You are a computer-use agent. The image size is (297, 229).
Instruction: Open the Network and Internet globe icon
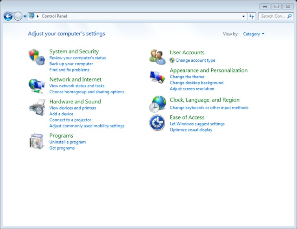coord(37,85)
